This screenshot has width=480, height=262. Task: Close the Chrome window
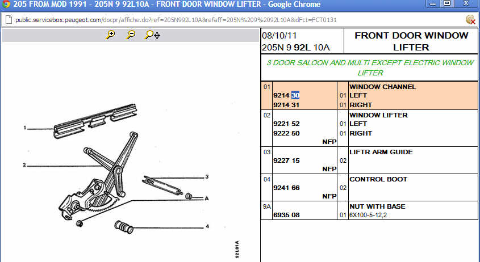(x=466, y=3)
